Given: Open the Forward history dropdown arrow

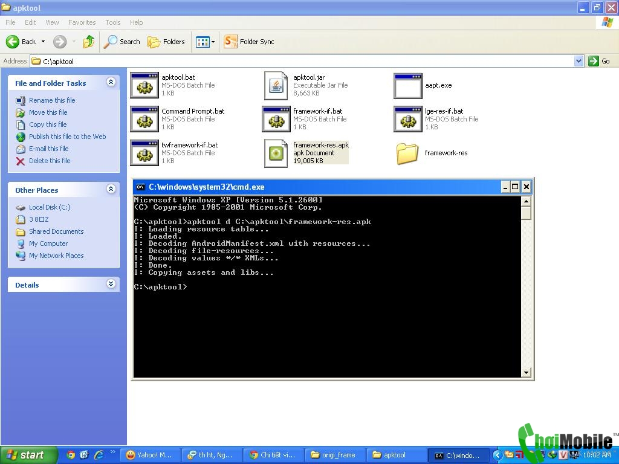Looking at the screenshot, I should click(74, 42).
